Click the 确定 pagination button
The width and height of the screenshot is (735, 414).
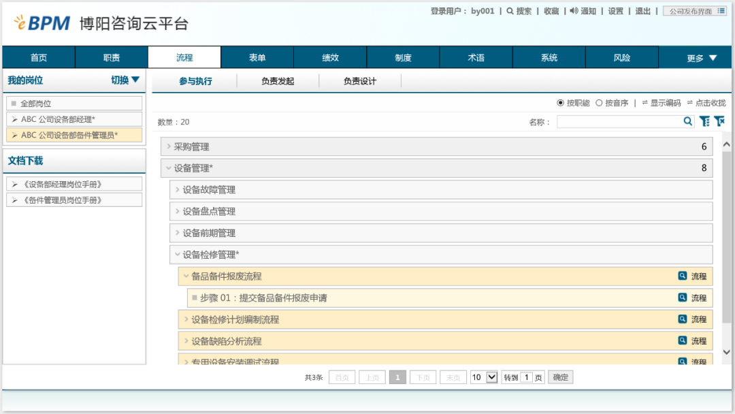pos(561,377)
